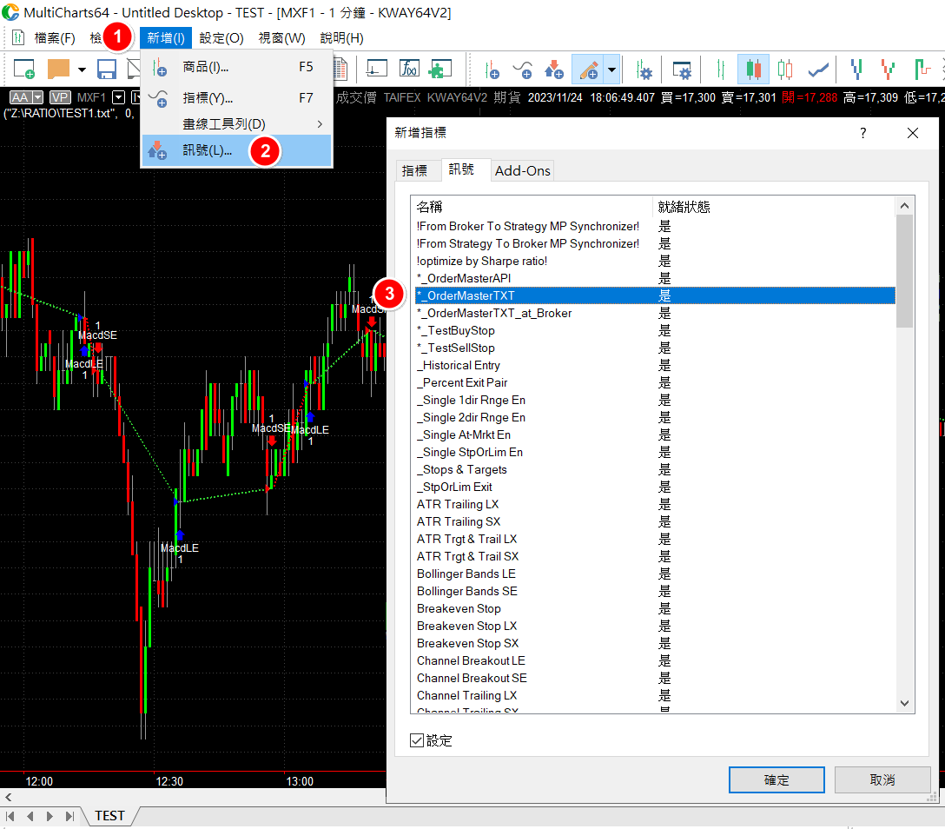The height and width of the screenshot is (829, 945).
Task: Select the *_OrderMasterTXT signal
Action: 655,295
